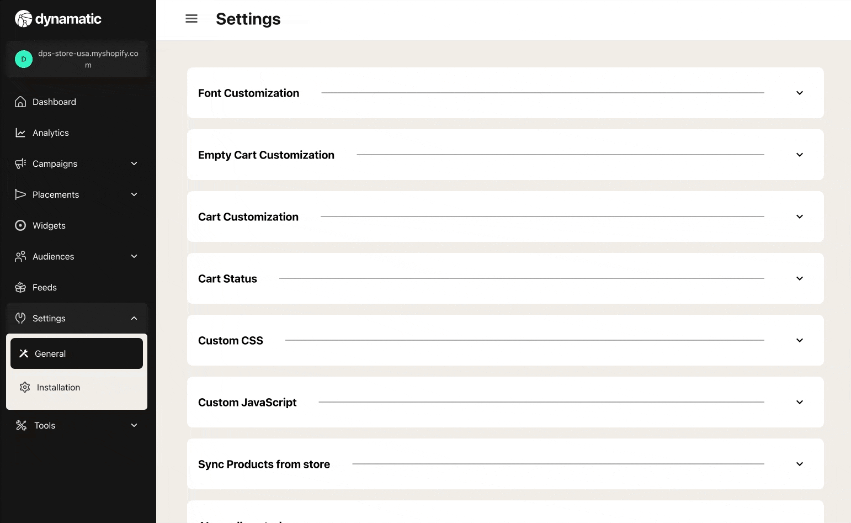Click the Widgets circle icon
Viewport: 851px width, 523px height.
click(20, 225)
